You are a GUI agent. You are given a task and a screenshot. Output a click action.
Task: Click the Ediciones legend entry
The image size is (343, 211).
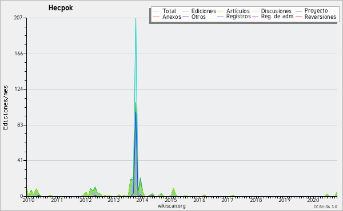[199, 11]
